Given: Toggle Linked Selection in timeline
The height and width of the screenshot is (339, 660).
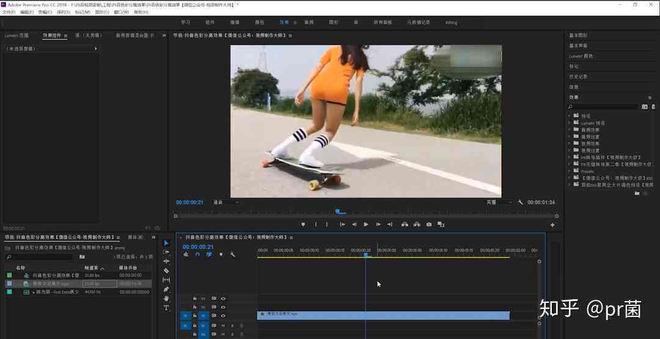Looking at the screenshot, I should [209, 255].
